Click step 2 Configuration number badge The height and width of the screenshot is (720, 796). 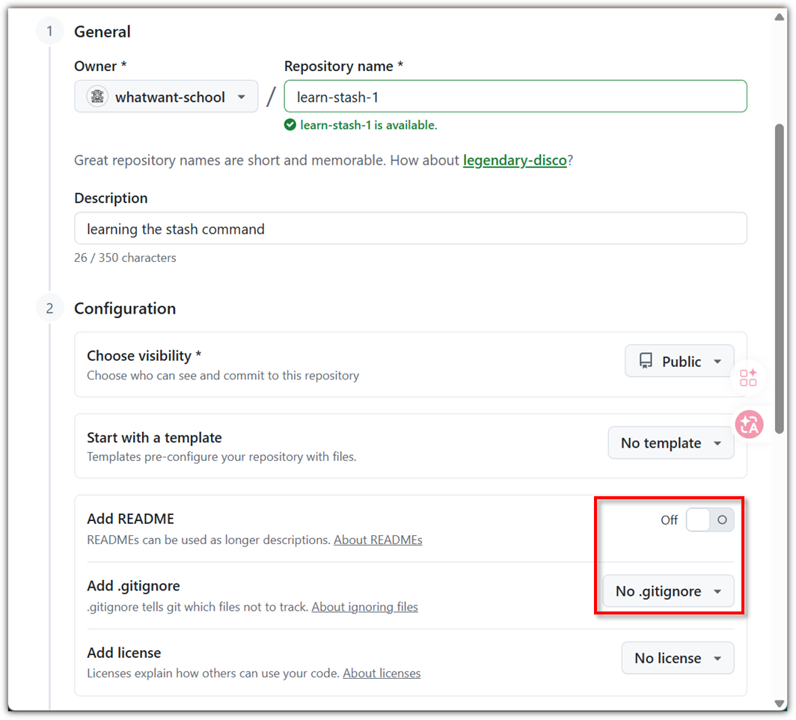tap(49, 308)
